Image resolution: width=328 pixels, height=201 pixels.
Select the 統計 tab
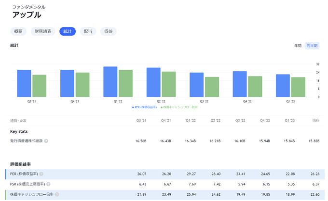(68, 31)
